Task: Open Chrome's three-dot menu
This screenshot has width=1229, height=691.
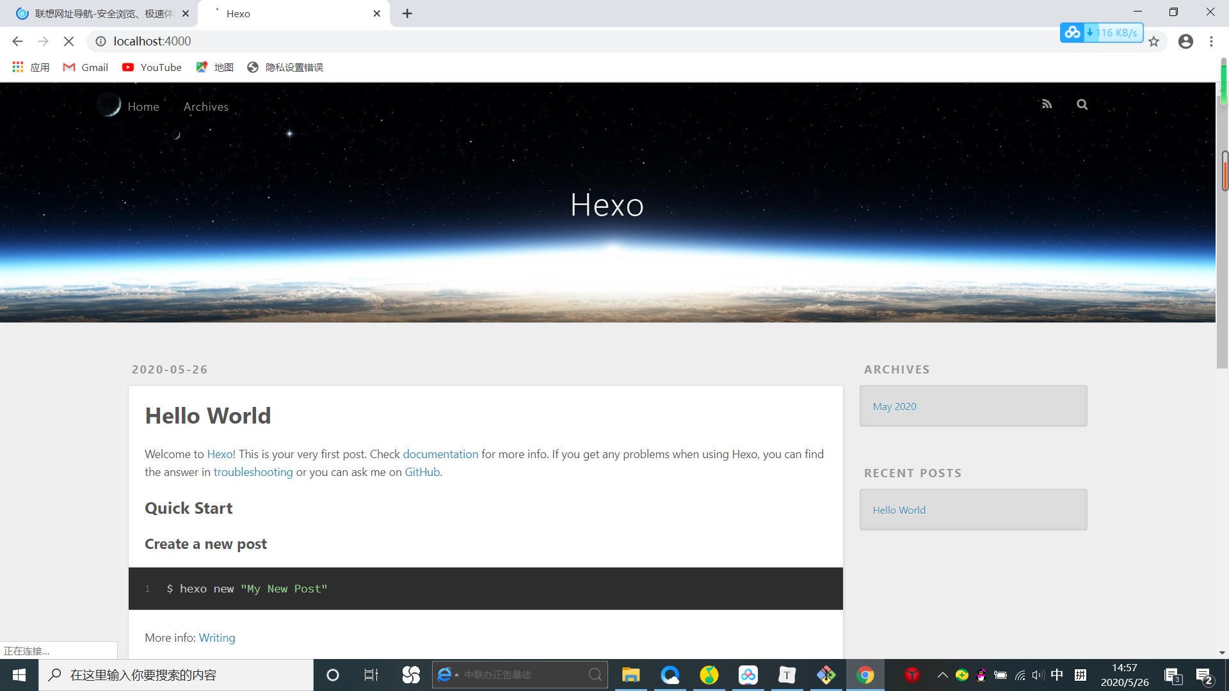Action: tap(1211, 42)
